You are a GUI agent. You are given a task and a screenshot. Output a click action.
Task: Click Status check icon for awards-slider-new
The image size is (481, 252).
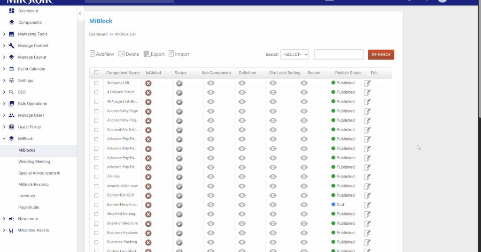coord(179,186)
